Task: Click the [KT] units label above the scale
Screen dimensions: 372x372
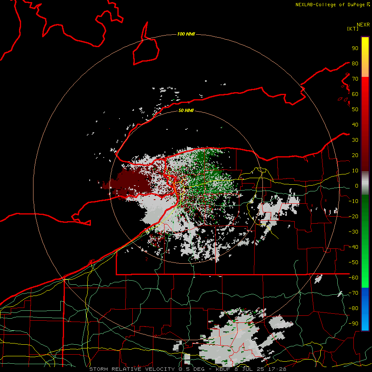Action: pos(353,29)
